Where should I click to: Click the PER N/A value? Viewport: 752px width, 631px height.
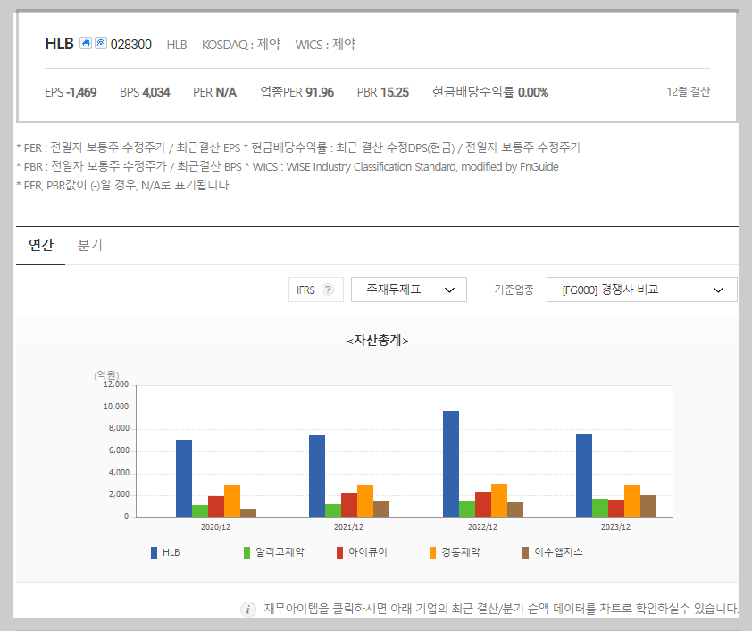point(215,92)
